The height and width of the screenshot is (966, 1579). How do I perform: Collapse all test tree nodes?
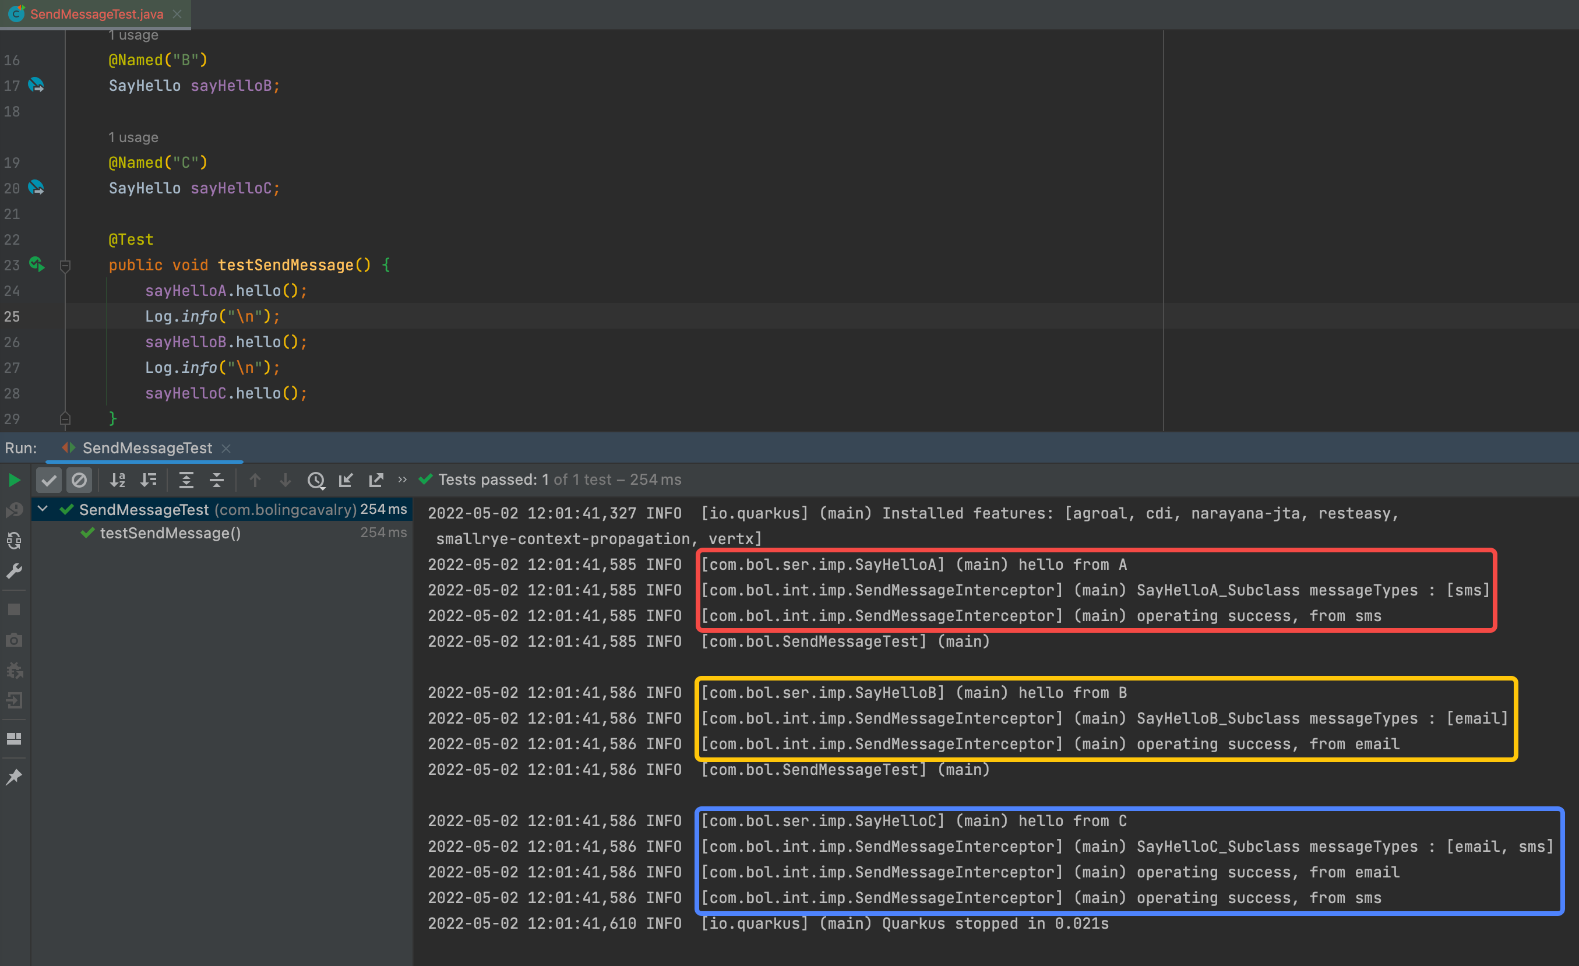(x=217, y=480)
